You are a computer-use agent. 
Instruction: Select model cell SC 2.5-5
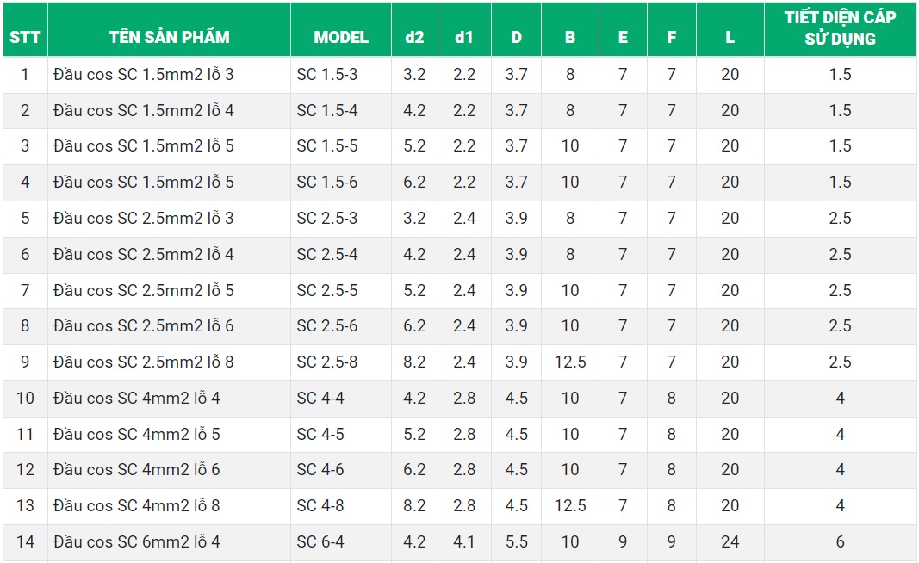pyautogui.click(x=326, y=291)
